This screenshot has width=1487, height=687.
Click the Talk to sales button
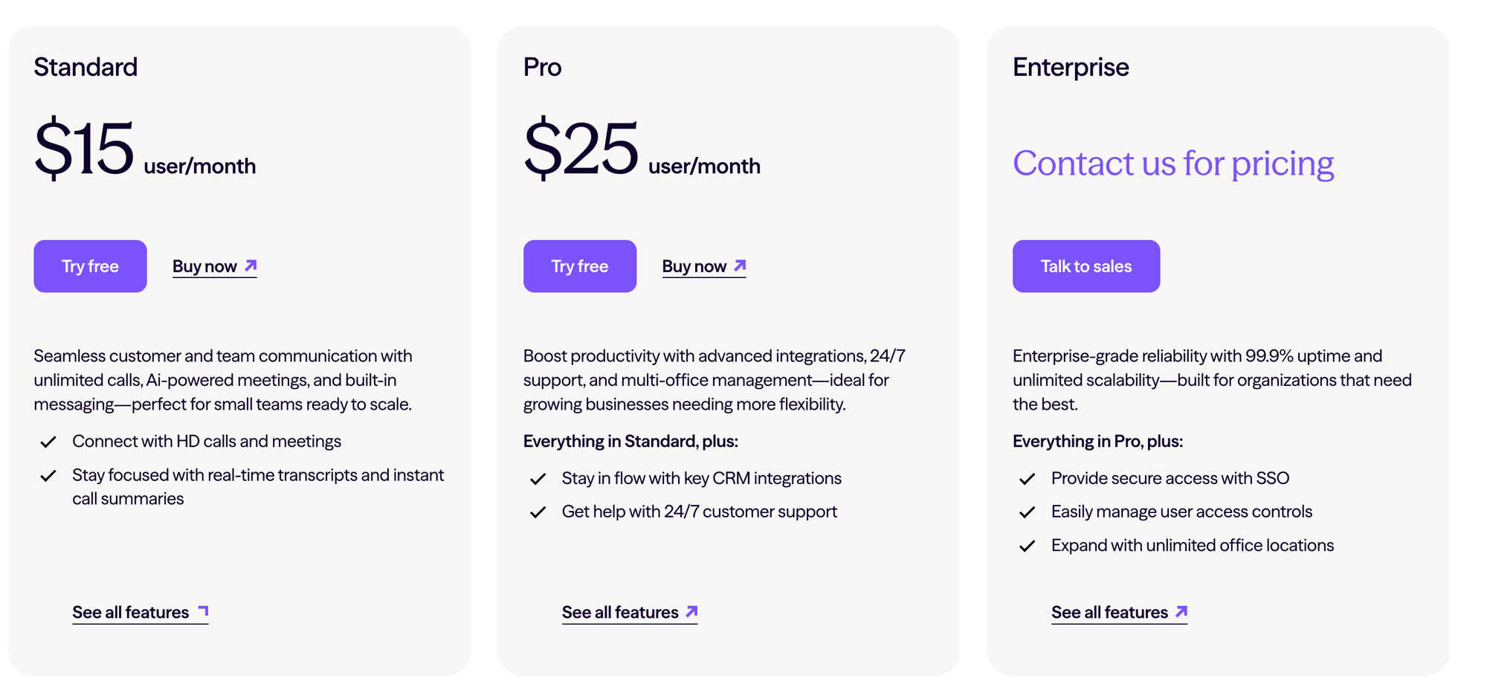point(1086,266)
